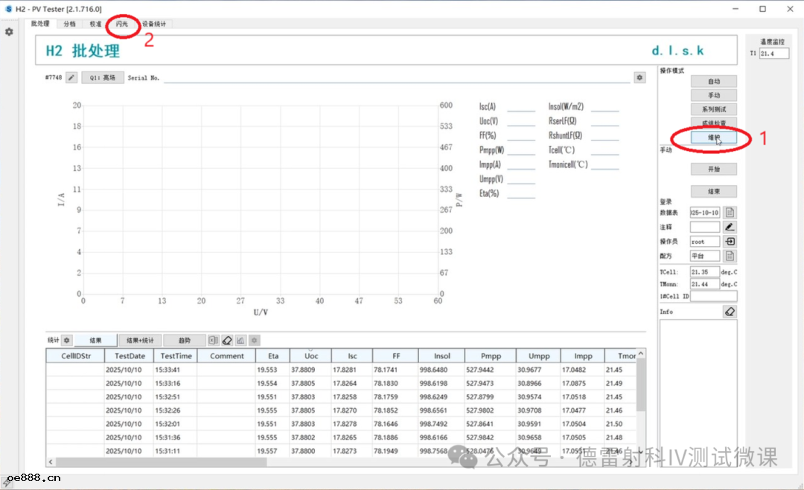Open the 设备统计 tab
The image size is (804, 490).
coord(154,24)
